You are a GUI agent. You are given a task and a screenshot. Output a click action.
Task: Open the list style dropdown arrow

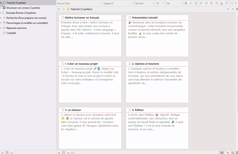(236, 3)
